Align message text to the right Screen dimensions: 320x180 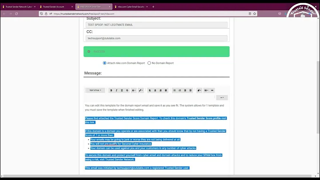pos(160,90)
